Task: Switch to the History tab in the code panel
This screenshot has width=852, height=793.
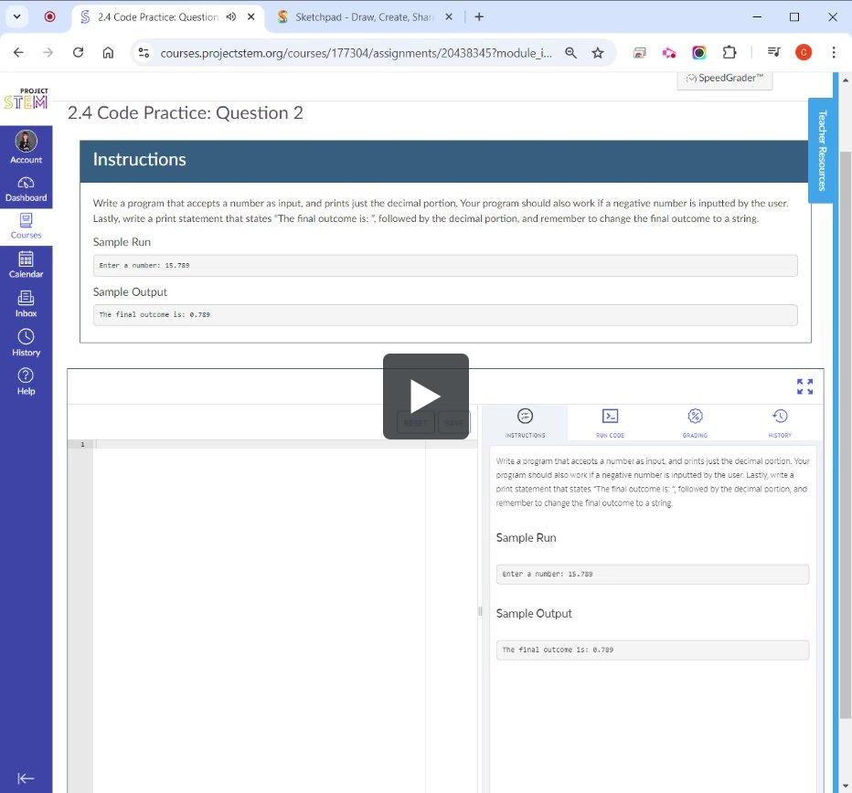Action: pyautogui.click(x=780, y=423)
